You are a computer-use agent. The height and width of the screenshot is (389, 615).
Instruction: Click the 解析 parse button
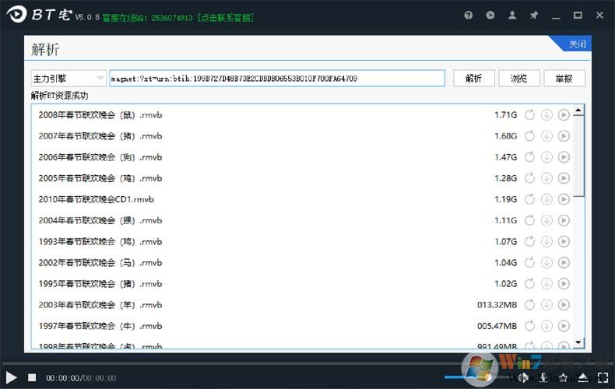click(x=474, y=79)
